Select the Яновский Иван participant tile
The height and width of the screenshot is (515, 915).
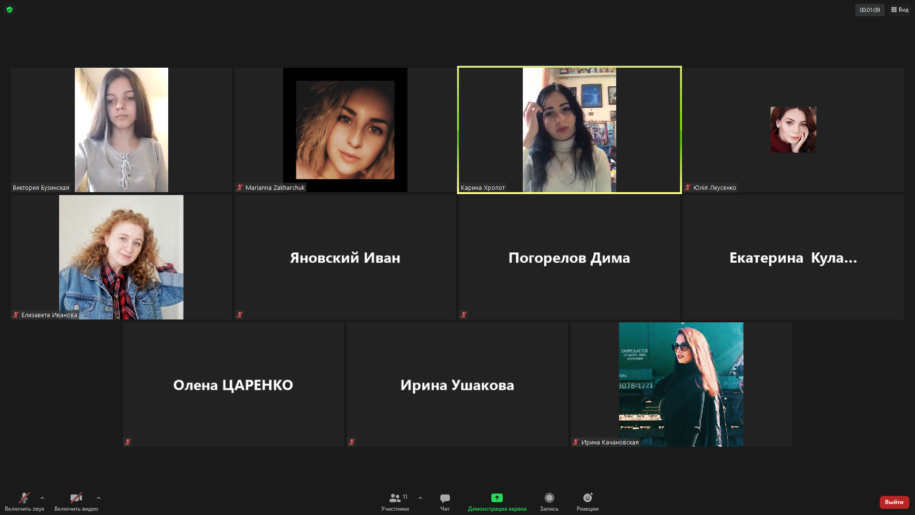345,257
